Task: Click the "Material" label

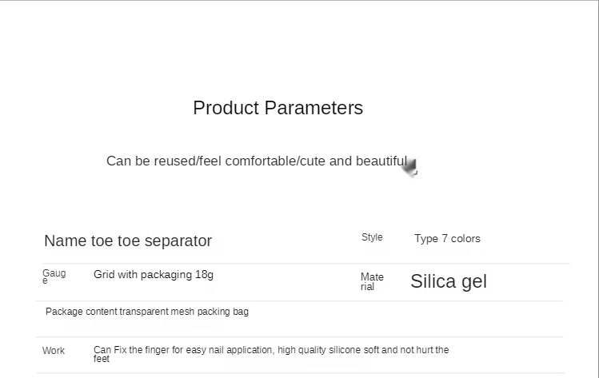Action: [x=372, y=281]
